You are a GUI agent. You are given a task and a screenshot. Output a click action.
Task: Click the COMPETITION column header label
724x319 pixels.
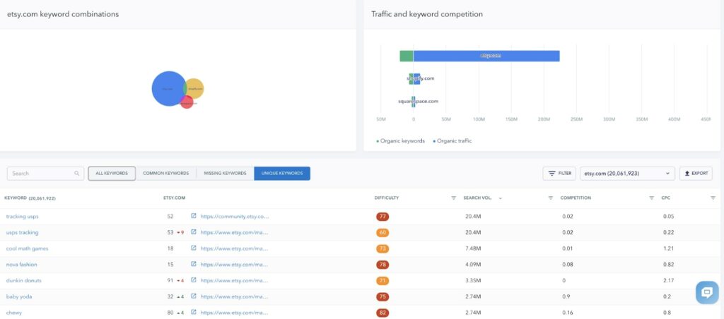576,198
